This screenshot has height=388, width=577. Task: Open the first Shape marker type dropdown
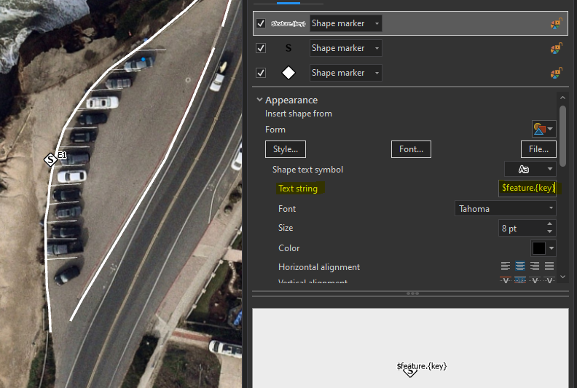pyautogui.click(x=345, y=23)
